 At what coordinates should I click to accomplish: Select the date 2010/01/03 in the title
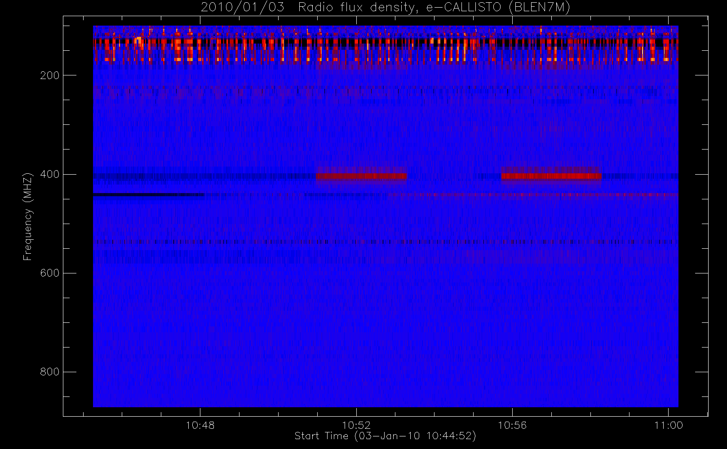242,8
